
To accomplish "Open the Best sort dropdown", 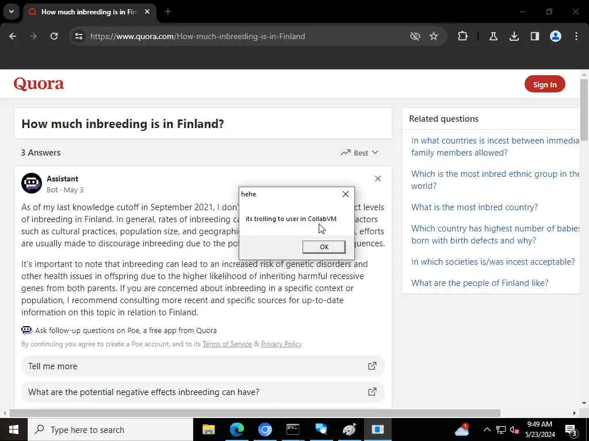I will click(x=359, y=153).
